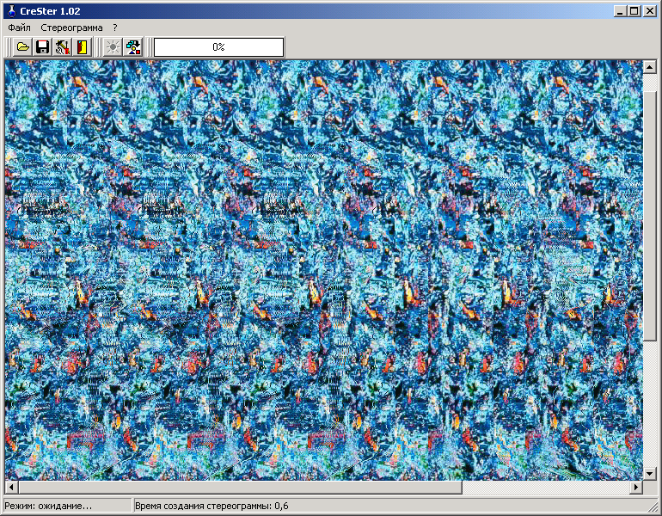Open the ? help menu
662x516 pixels.
[x=115, y=28]
